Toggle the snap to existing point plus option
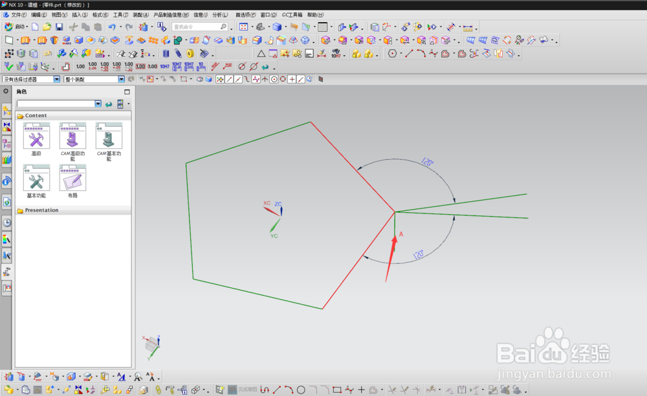The image size is (647, 396). (292, 79)
